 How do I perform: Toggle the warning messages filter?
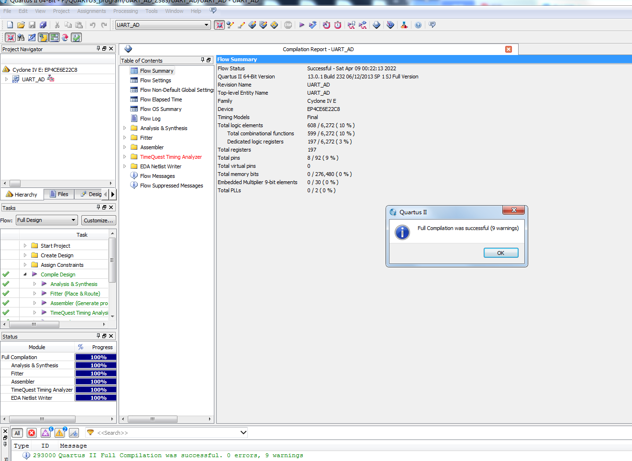coord(60,433)
